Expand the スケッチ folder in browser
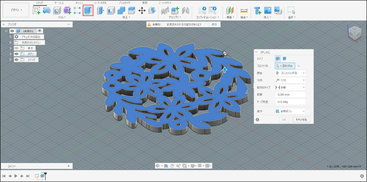Image resolution: width=367 pixels, height=182 pixels. pyautogui.click(x=10, y=60)
